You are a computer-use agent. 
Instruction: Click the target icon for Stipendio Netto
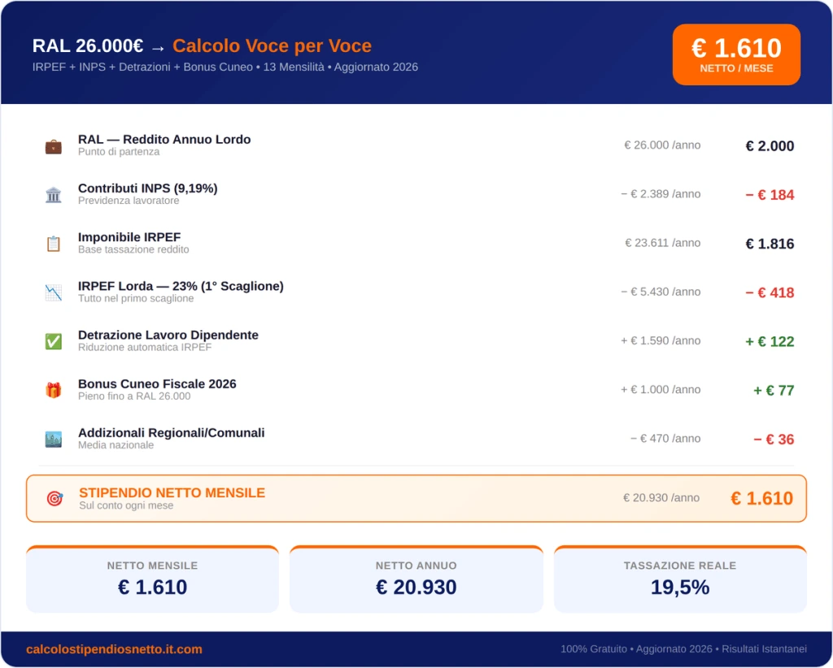55,498
